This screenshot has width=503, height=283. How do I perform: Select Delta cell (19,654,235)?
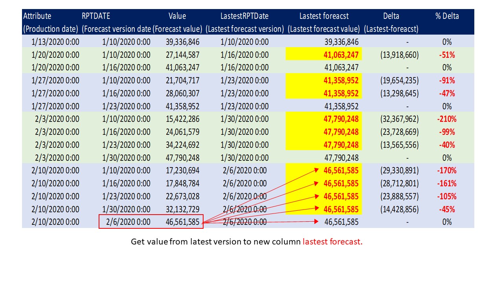point(400,81)
